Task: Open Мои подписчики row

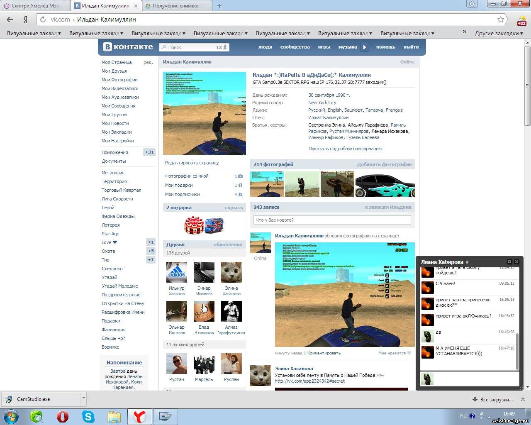Action: point(204,194)
